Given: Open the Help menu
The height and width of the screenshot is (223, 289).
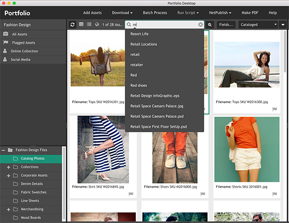Looking at the screenshot, I should (273, 13).
